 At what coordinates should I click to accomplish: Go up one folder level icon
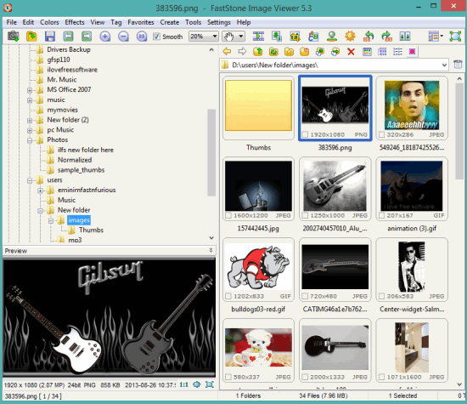(258, 52)
